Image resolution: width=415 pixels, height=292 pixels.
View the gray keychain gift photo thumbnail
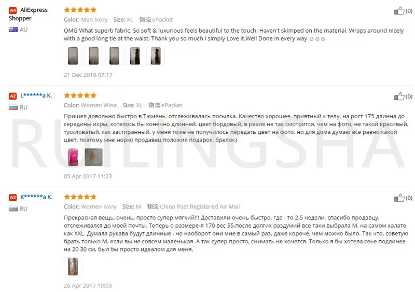93,157
